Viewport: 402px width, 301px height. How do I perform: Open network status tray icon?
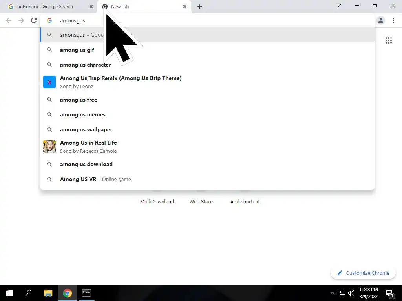click(342, 293)
